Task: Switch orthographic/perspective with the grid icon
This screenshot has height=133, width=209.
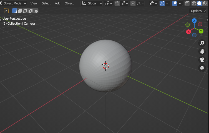Action: pos(202,68)
